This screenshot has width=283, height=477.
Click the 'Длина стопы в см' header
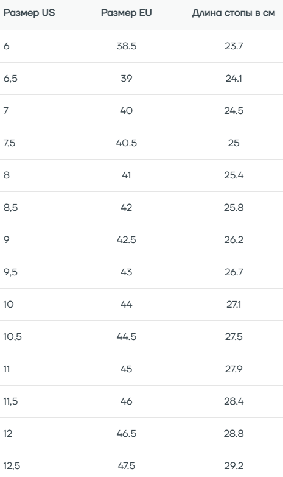click(x=234, y=13)
